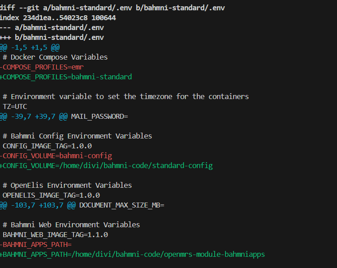Click the CONFIG_IMAGE_TAG=1.0.0 line
337x268 pixels.
(47, 146)
